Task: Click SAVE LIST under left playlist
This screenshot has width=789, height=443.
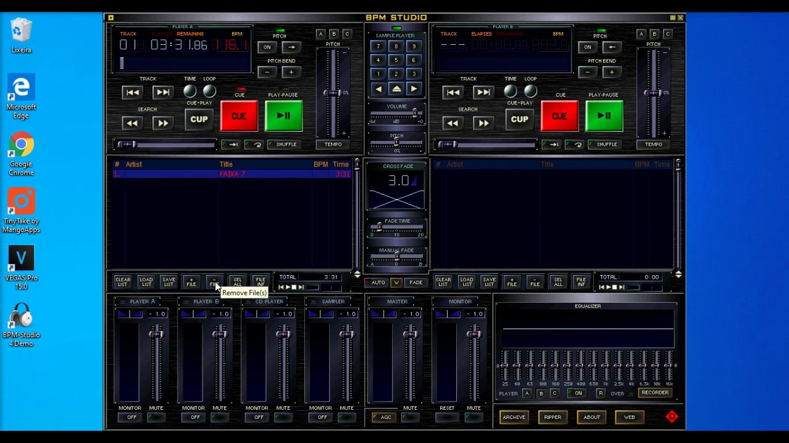Action: pyautogui.click(x=168, y=282)
